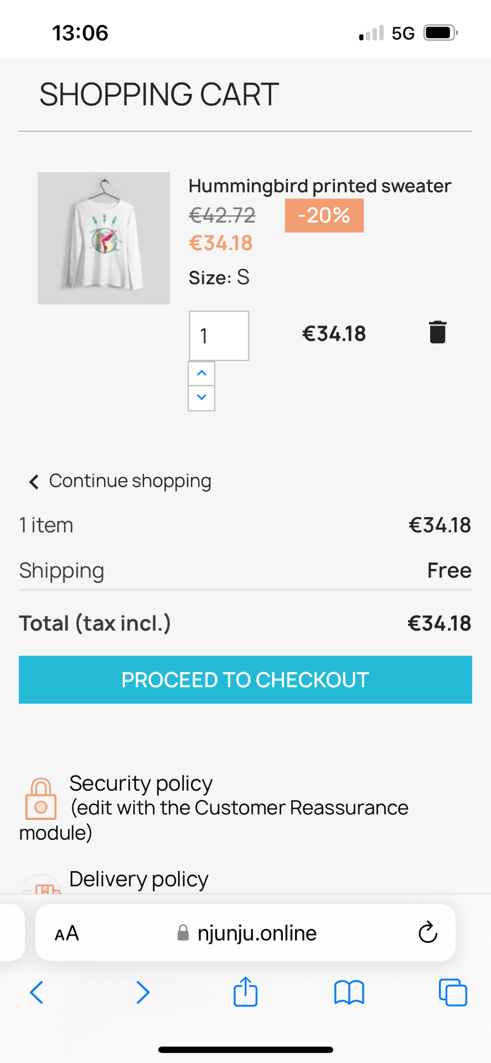Increase quantity with the up arrow
491x1063 pixels.
(x=201, y=374)
